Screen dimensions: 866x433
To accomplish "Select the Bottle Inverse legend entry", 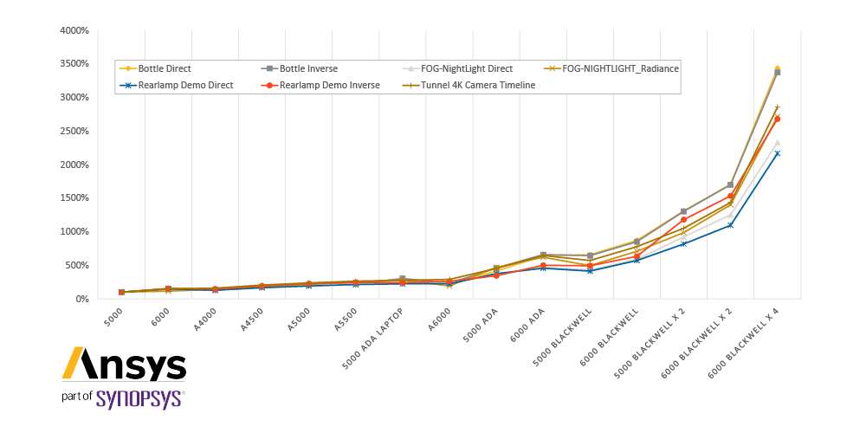I will (x=299, y=68).
